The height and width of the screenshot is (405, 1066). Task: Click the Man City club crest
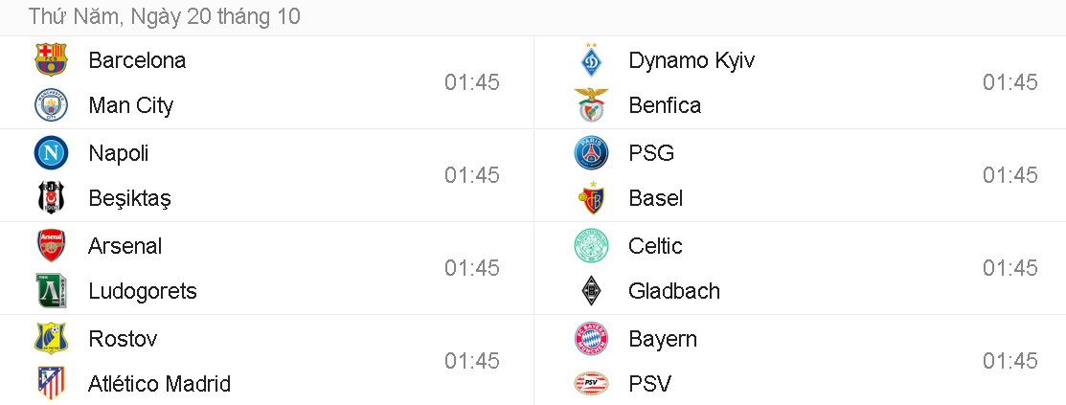tap(51, 104)
